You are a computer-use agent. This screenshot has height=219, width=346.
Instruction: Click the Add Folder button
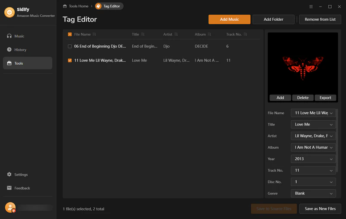pyautogui.click(x=273, y=19)
